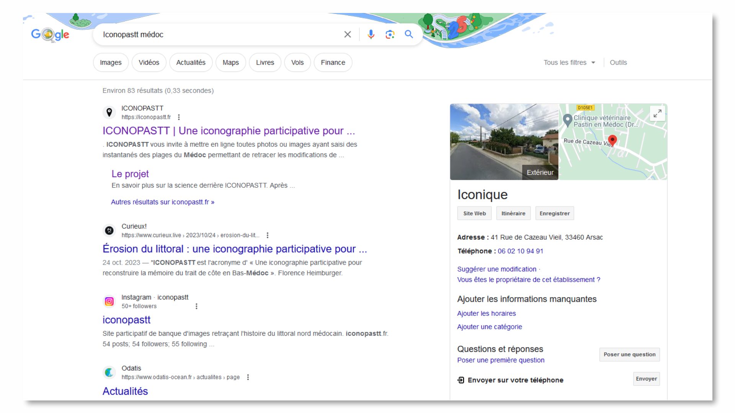Click the Curieux! site favicon

pos(109,231)
